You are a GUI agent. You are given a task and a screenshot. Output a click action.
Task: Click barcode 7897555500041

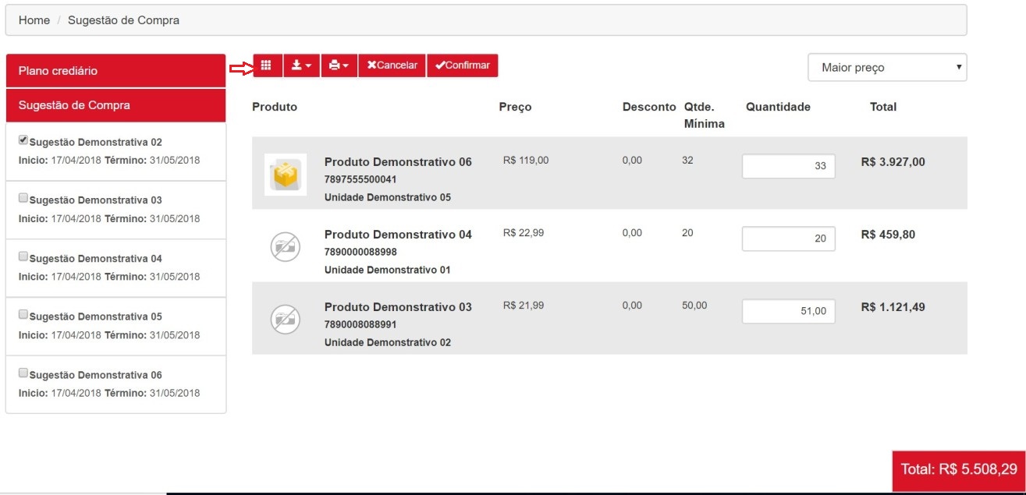360,179
